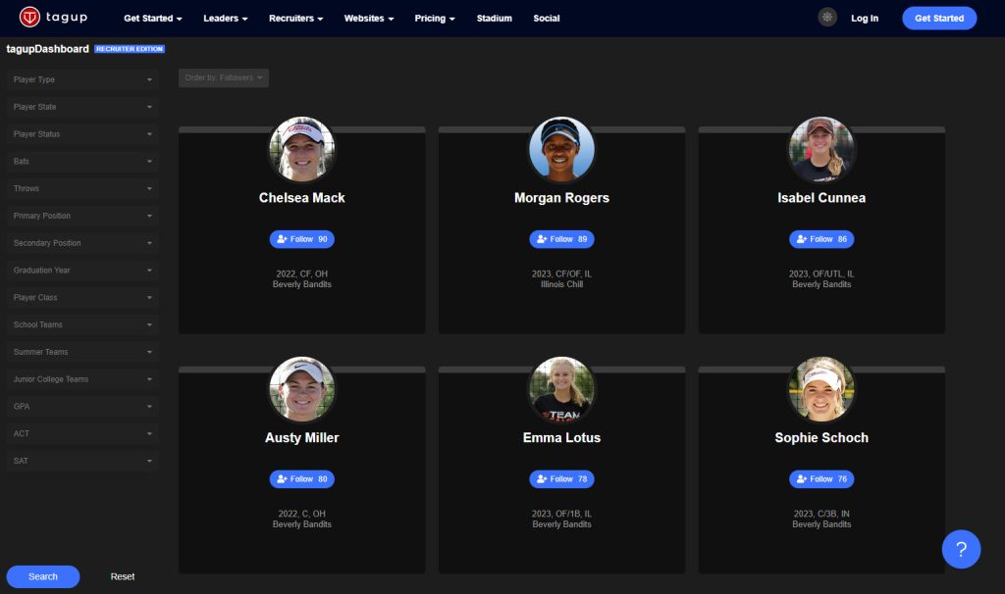This screenshot has width=1005, height=594.
Task: Follow Sophie Schoch
Action: 821,479
